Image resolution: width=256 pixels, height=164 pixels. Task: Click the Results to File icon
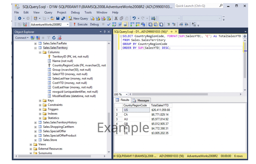(161, 25)
